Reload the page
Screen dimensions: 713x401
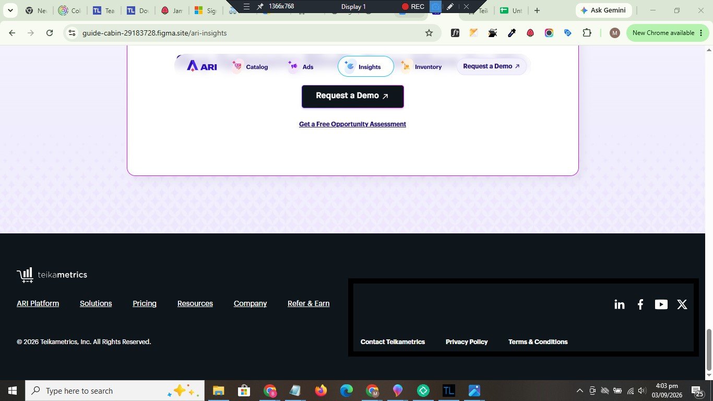[50, 33]
